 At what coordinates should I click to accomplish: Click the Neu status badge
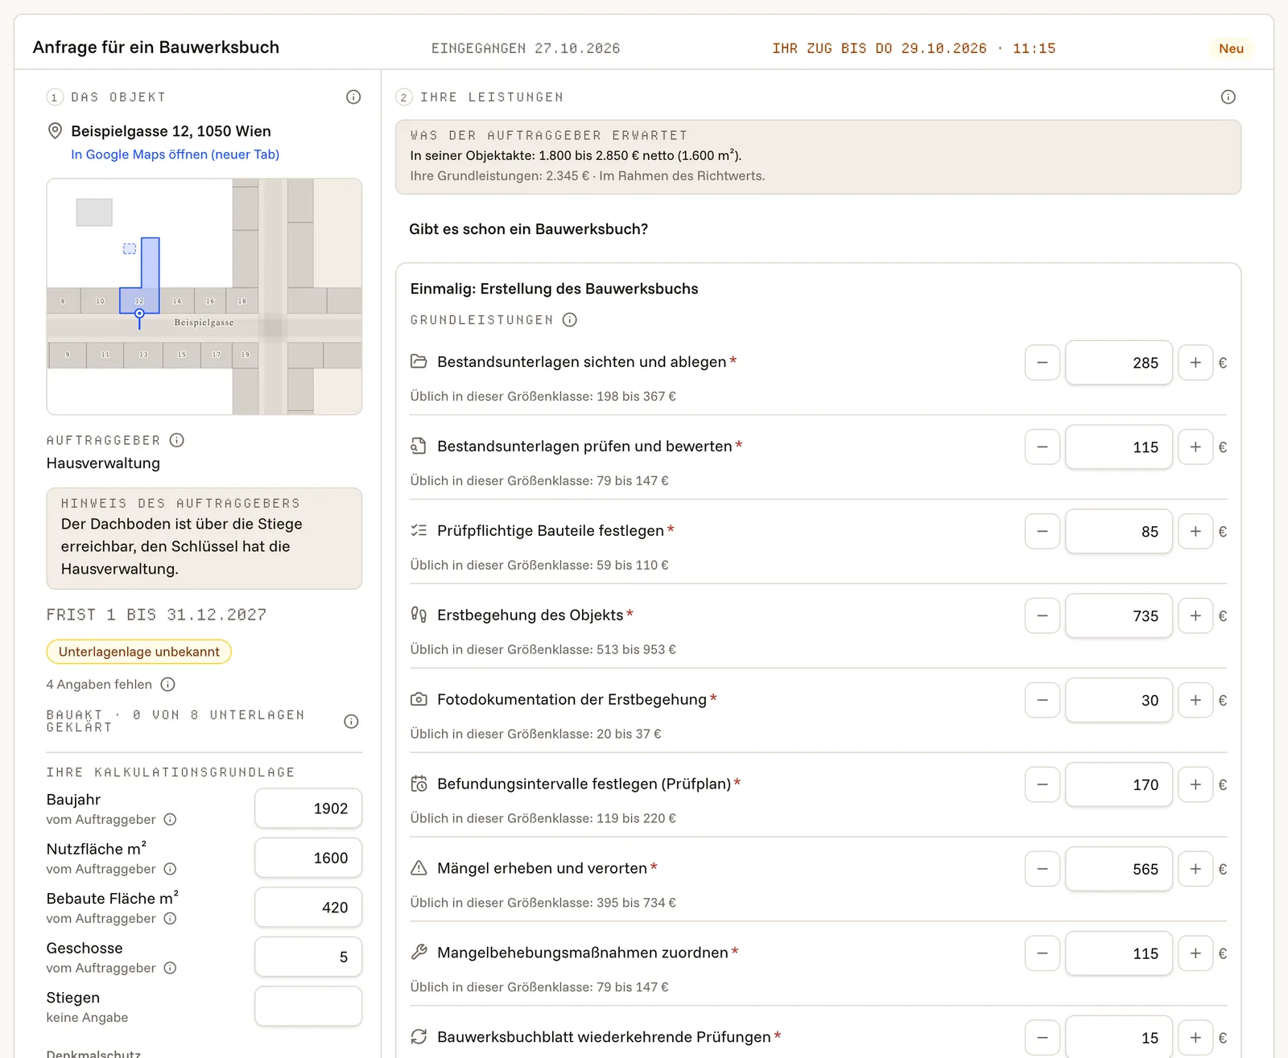1231,48
